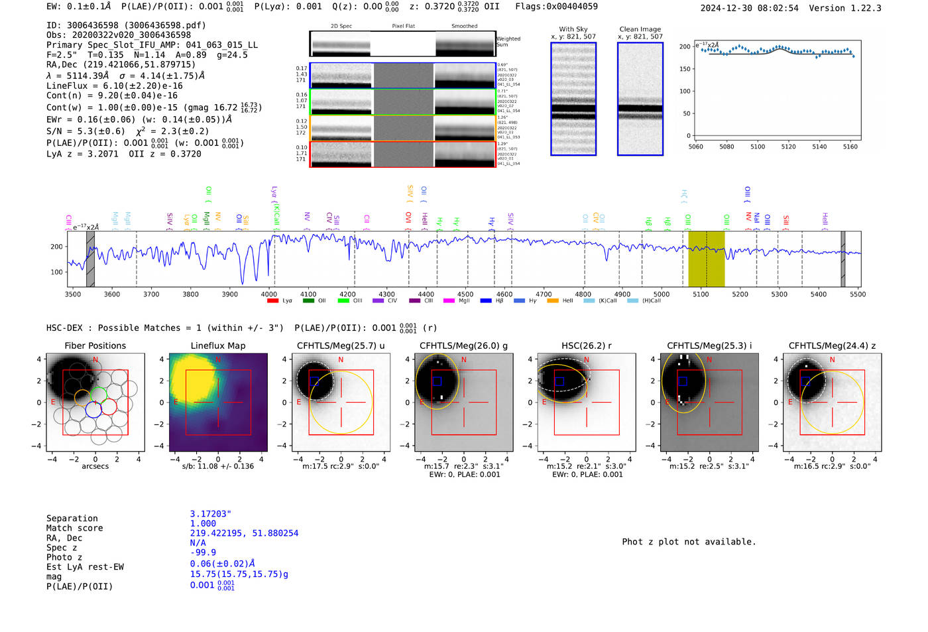
Task: Click the magenta MgII legend swatch
Action: click(449, 300)
